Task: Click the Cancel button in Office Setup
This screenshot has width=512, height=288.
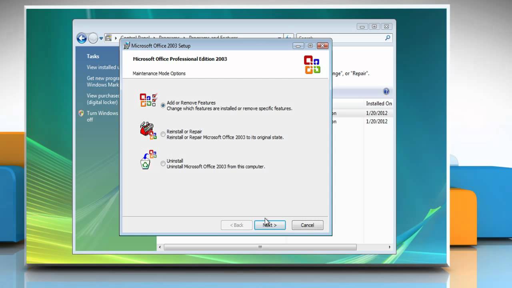Action: click(x=307, y=225)
